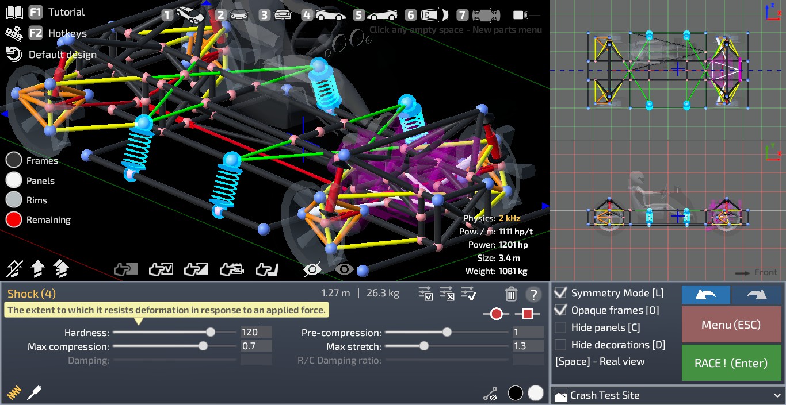Uncheck Opaque frames
The width and height of the screenshot is (786, 405).
(x=560, y=310)
